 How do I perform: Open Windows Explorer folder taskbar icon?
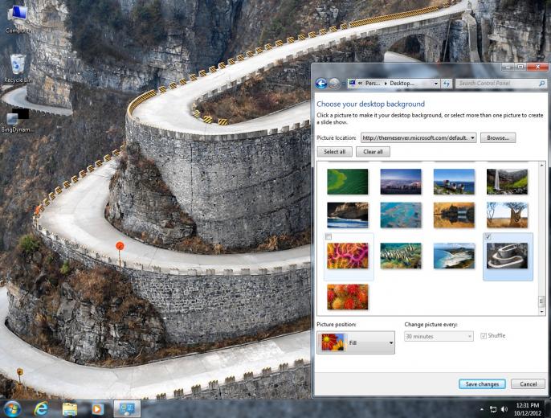(x=70, y=409)
